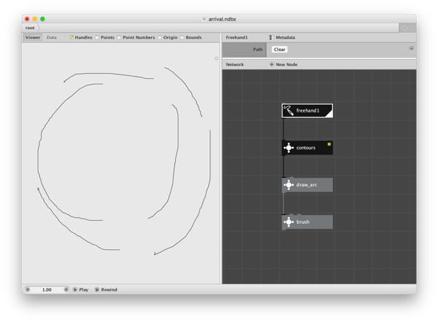Screen dimensions: 438x323
Task: Enable the Point Numbers checkbox
Action: (119, 37)
